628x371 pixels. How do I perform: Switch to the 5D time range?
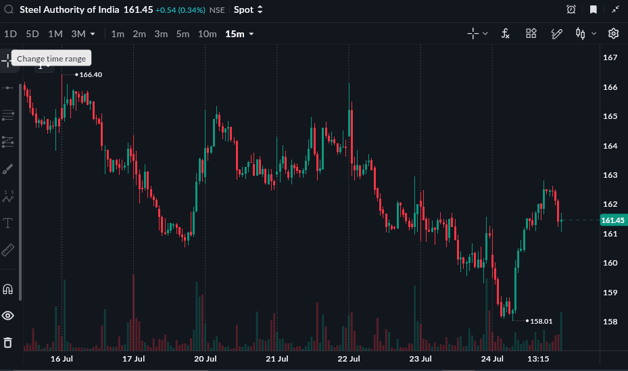click(32, 34)
